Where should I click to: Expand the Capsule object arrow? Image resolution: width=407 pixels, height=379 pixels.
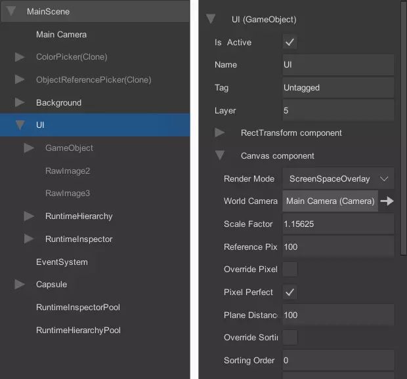coord(20,284)
